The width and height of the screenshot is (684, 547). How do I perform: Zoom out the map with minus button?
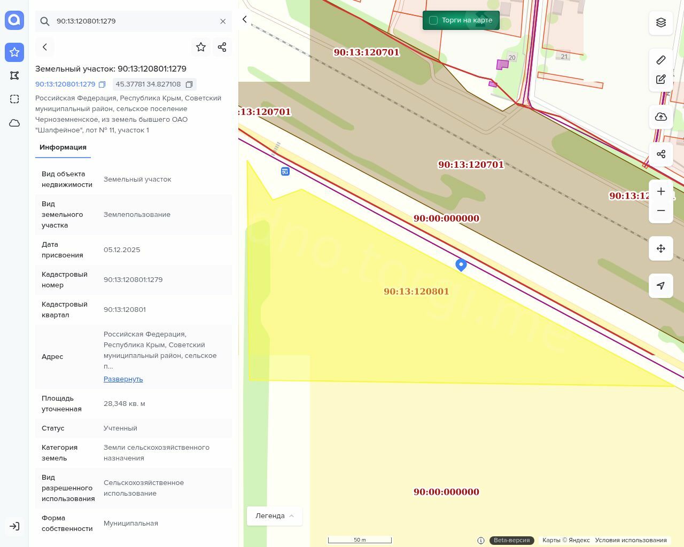click(661, 211)
